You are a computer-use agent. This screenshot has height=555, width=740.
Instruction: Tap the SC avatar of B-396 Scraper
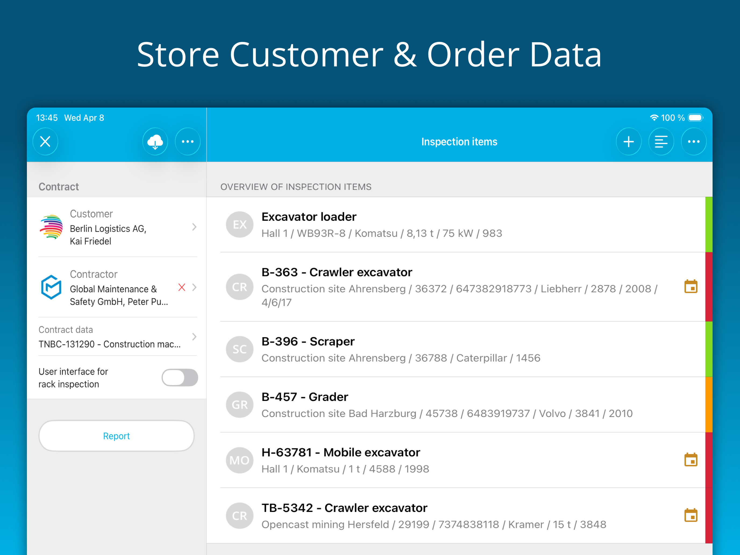(240, 349)
